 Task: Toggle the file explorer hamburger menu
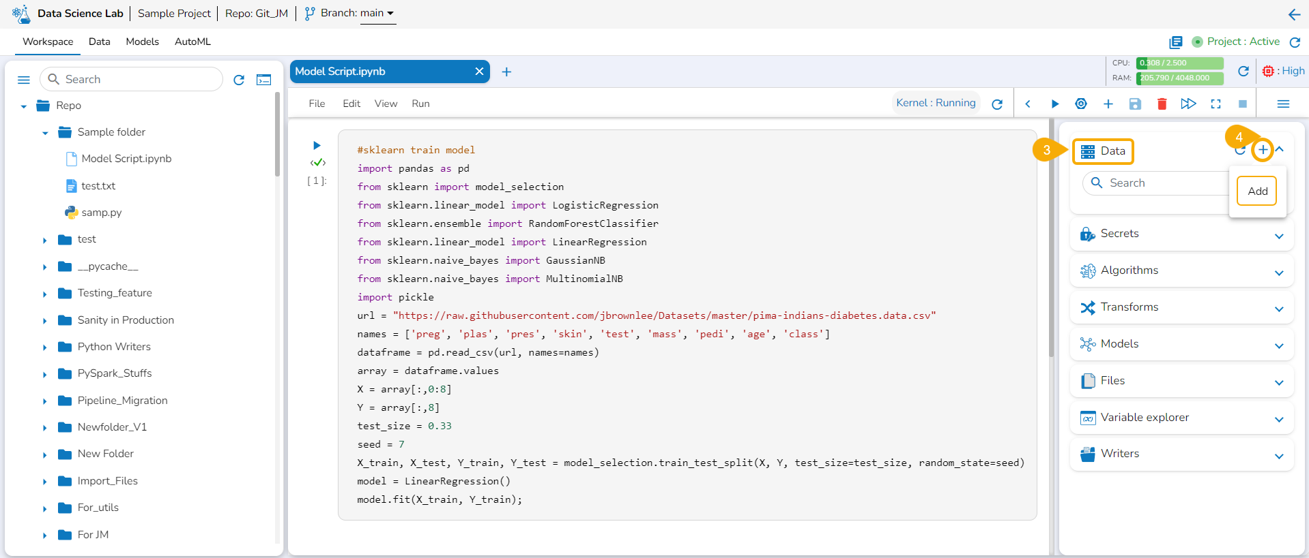pos(24,80)
